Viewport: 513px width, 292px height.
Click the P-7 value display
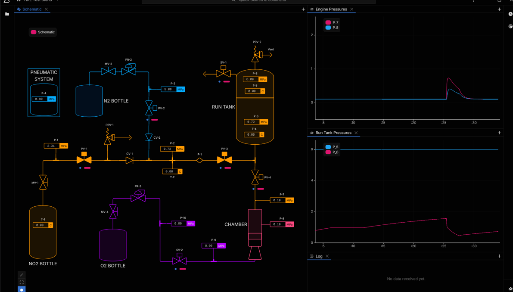(282, 200)
